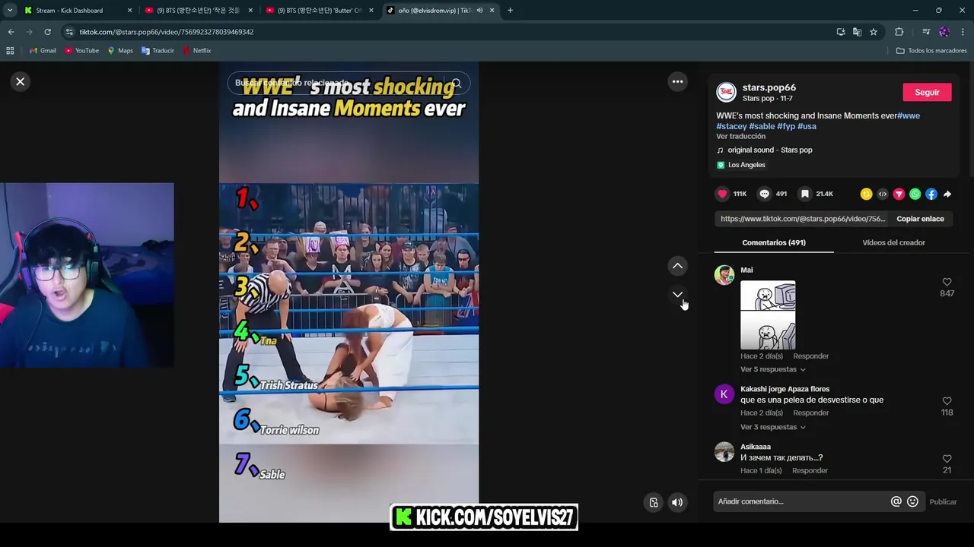Send to friends via red paper plane icon
Image resolution: width=974 pixels, height=547 pixels.
(x=899, y=194)
